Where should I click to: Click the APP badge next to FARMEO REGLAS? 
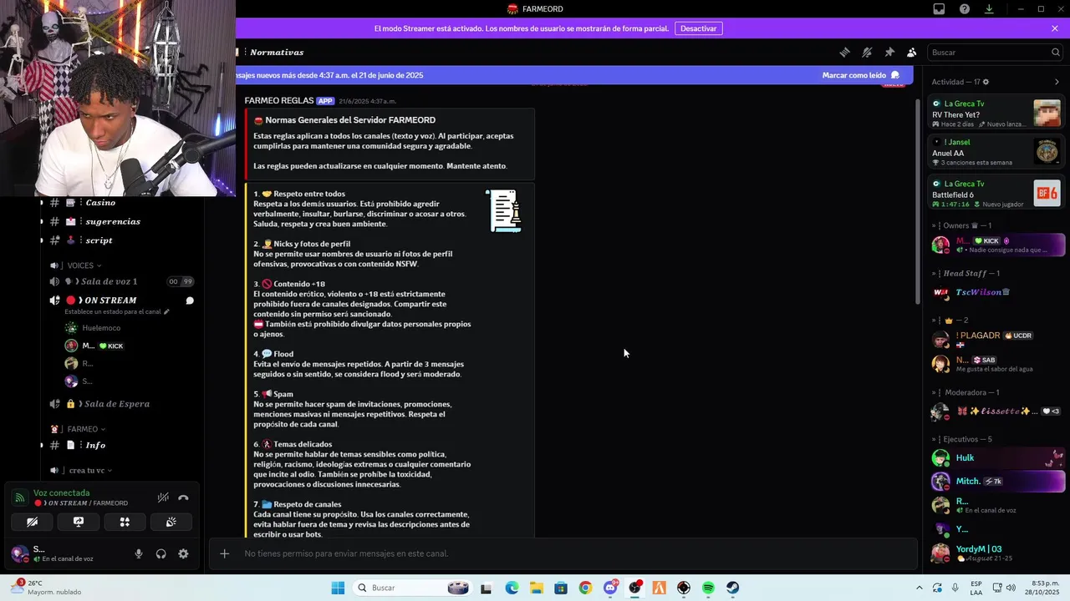tap(325, 101)
